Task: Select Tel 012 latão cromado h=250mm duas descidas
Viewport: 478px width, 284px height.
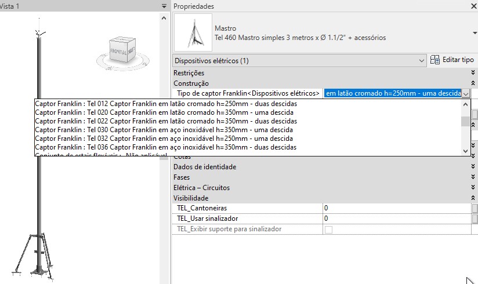Action: (x=166, y=104)
